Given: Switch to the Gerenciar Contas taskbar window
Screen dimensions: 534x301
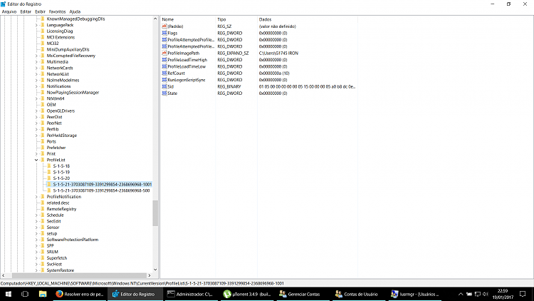Looking at the screenshot, I should pos(303,294).
